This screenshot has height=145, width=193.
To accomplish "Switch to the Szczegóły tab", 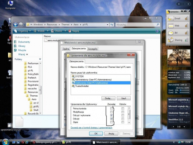I will 93,49.
